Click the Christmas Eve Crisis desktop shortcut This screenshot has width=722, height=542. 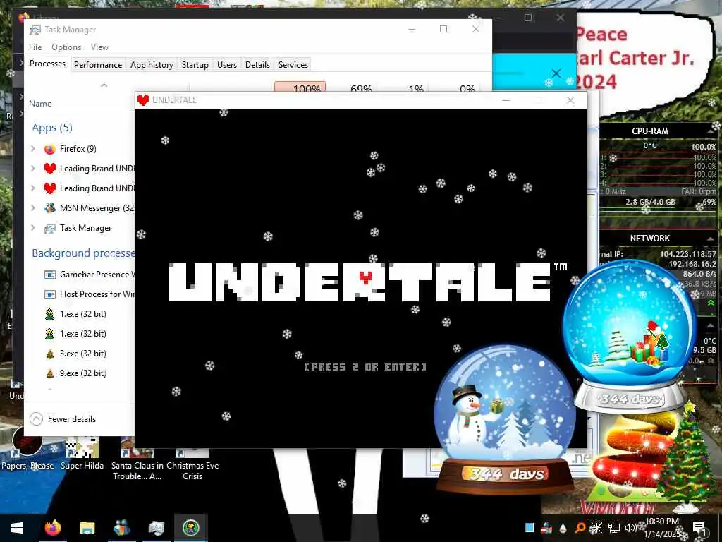point(192,459)
